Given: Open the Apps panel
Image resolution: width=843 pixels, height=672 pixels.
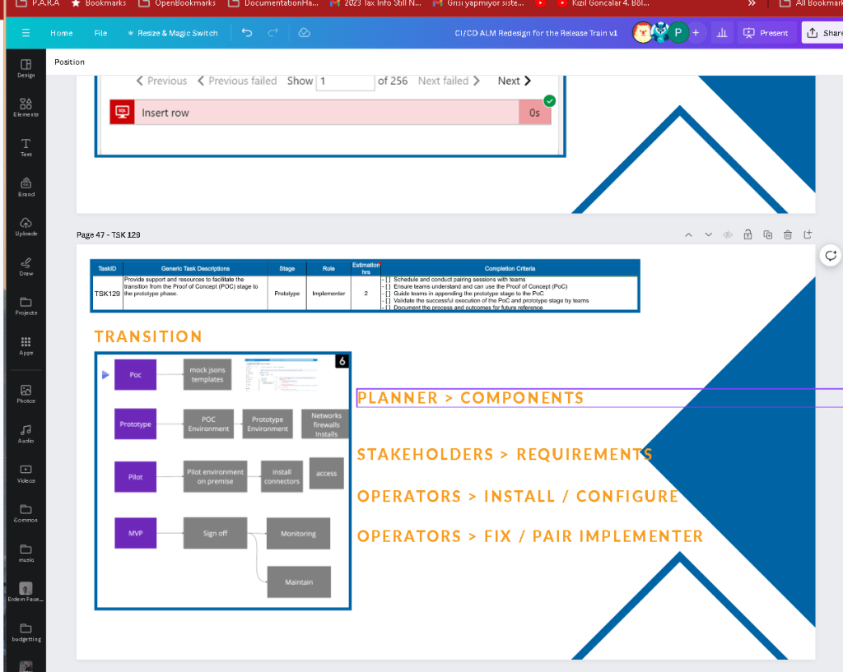Looking at the screenshot, I should [26, 346].
